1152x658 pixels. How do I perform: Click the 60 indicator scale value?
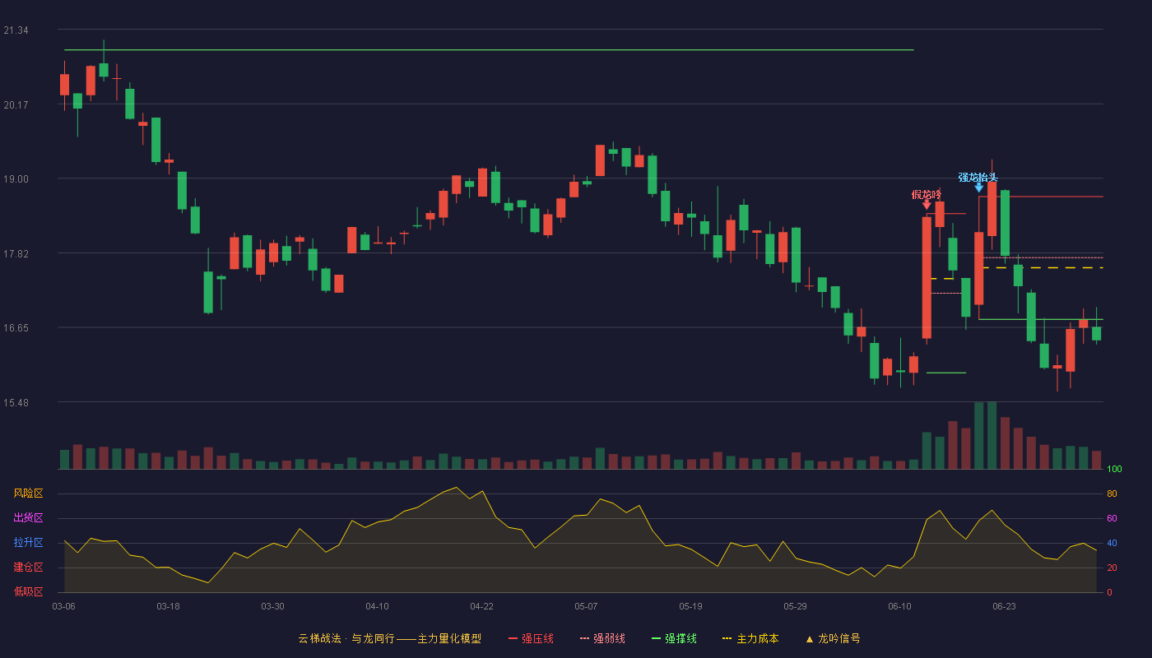pyautogui.click(x=1112, y=518)
